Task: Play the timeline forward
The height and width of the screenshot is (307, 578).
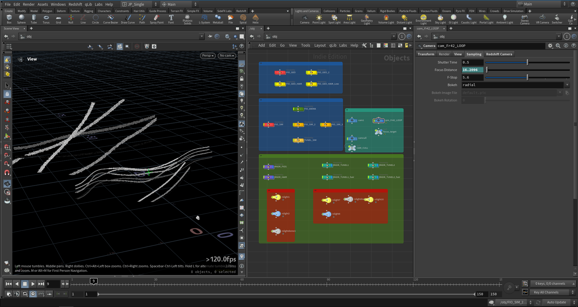Action: tap(33, 284)
